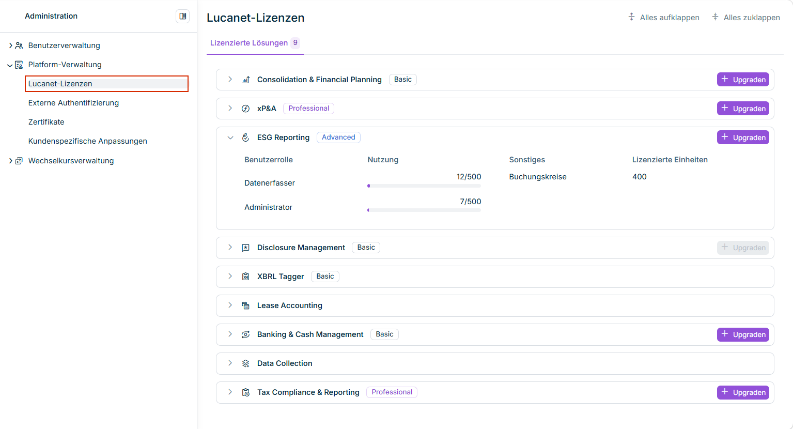Click the Data Collection layers icon
The width and height of the screenshot is (793, 429).
point(246,363)
